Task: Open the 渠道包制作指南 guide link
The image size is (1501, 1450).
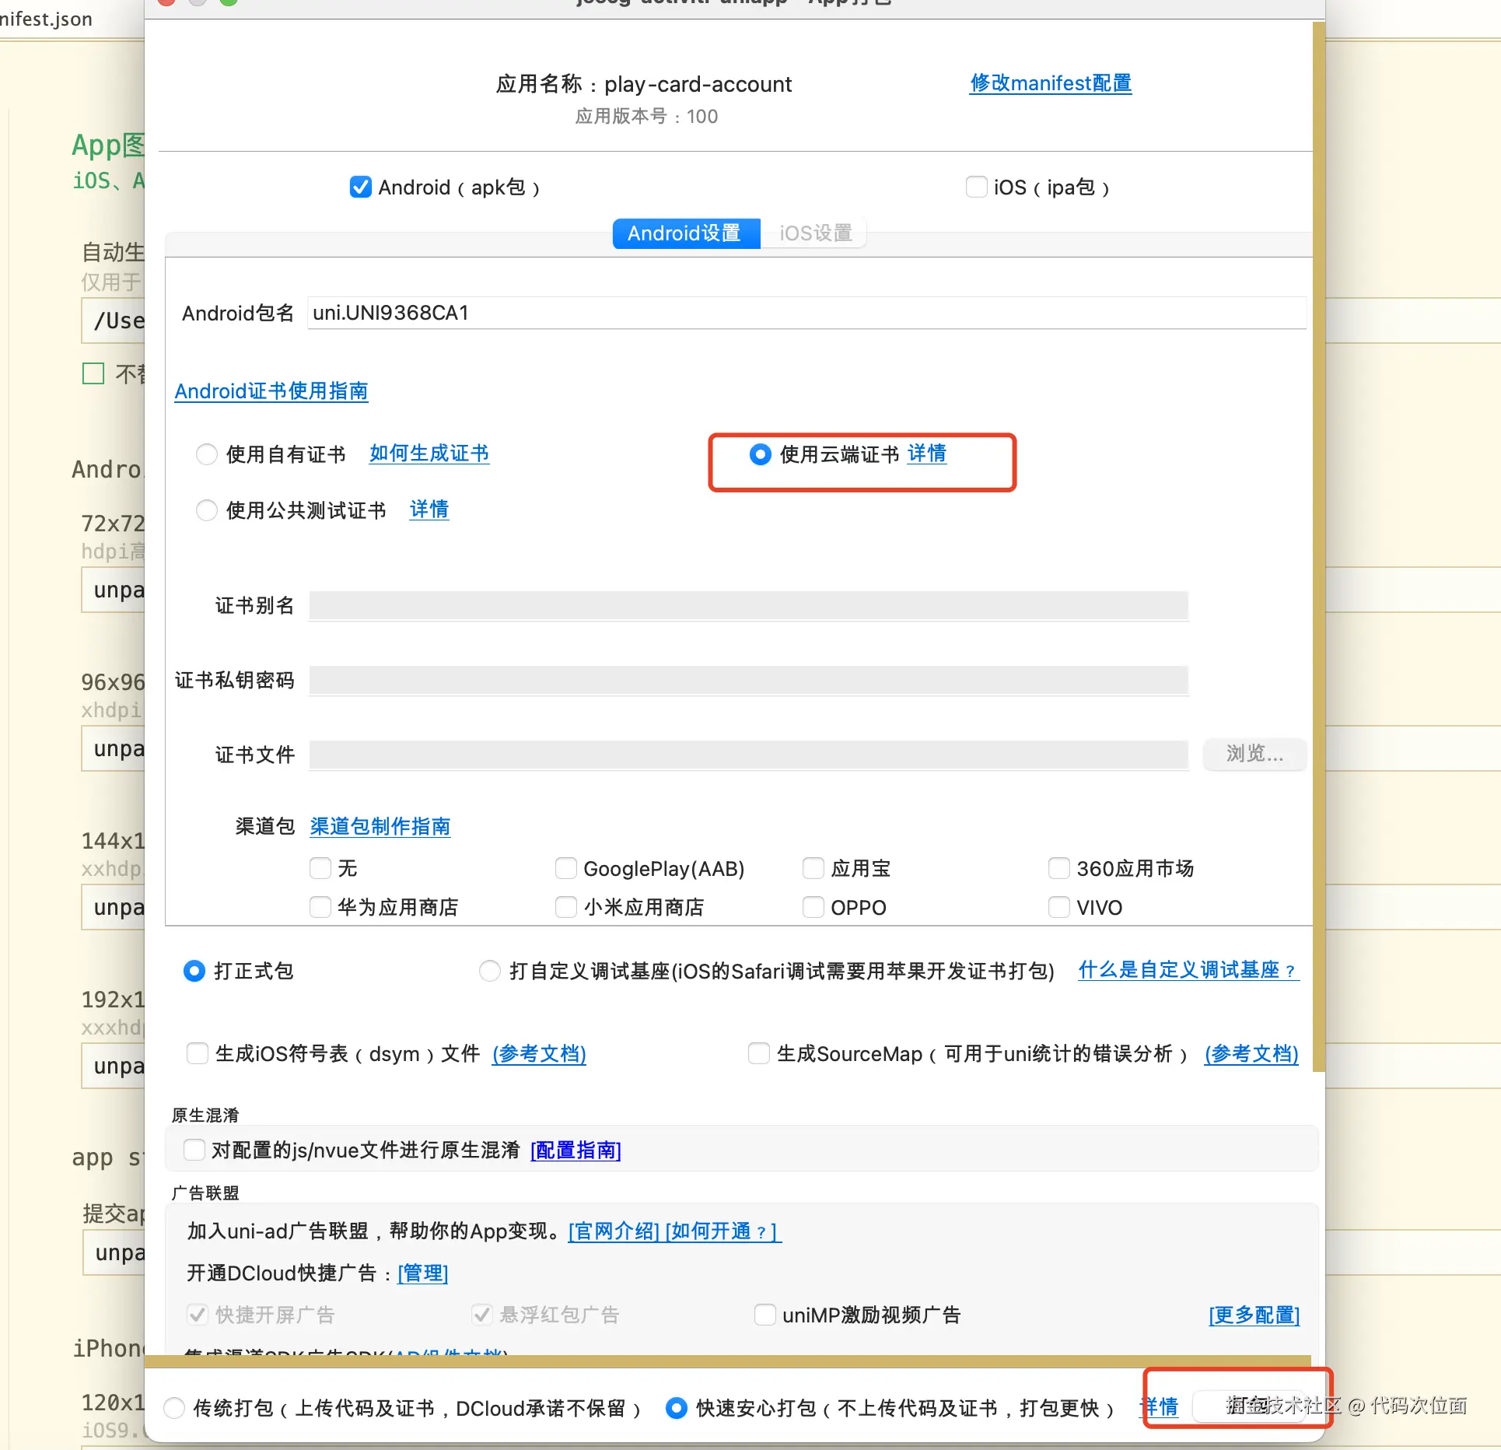Action: [380, 827]
